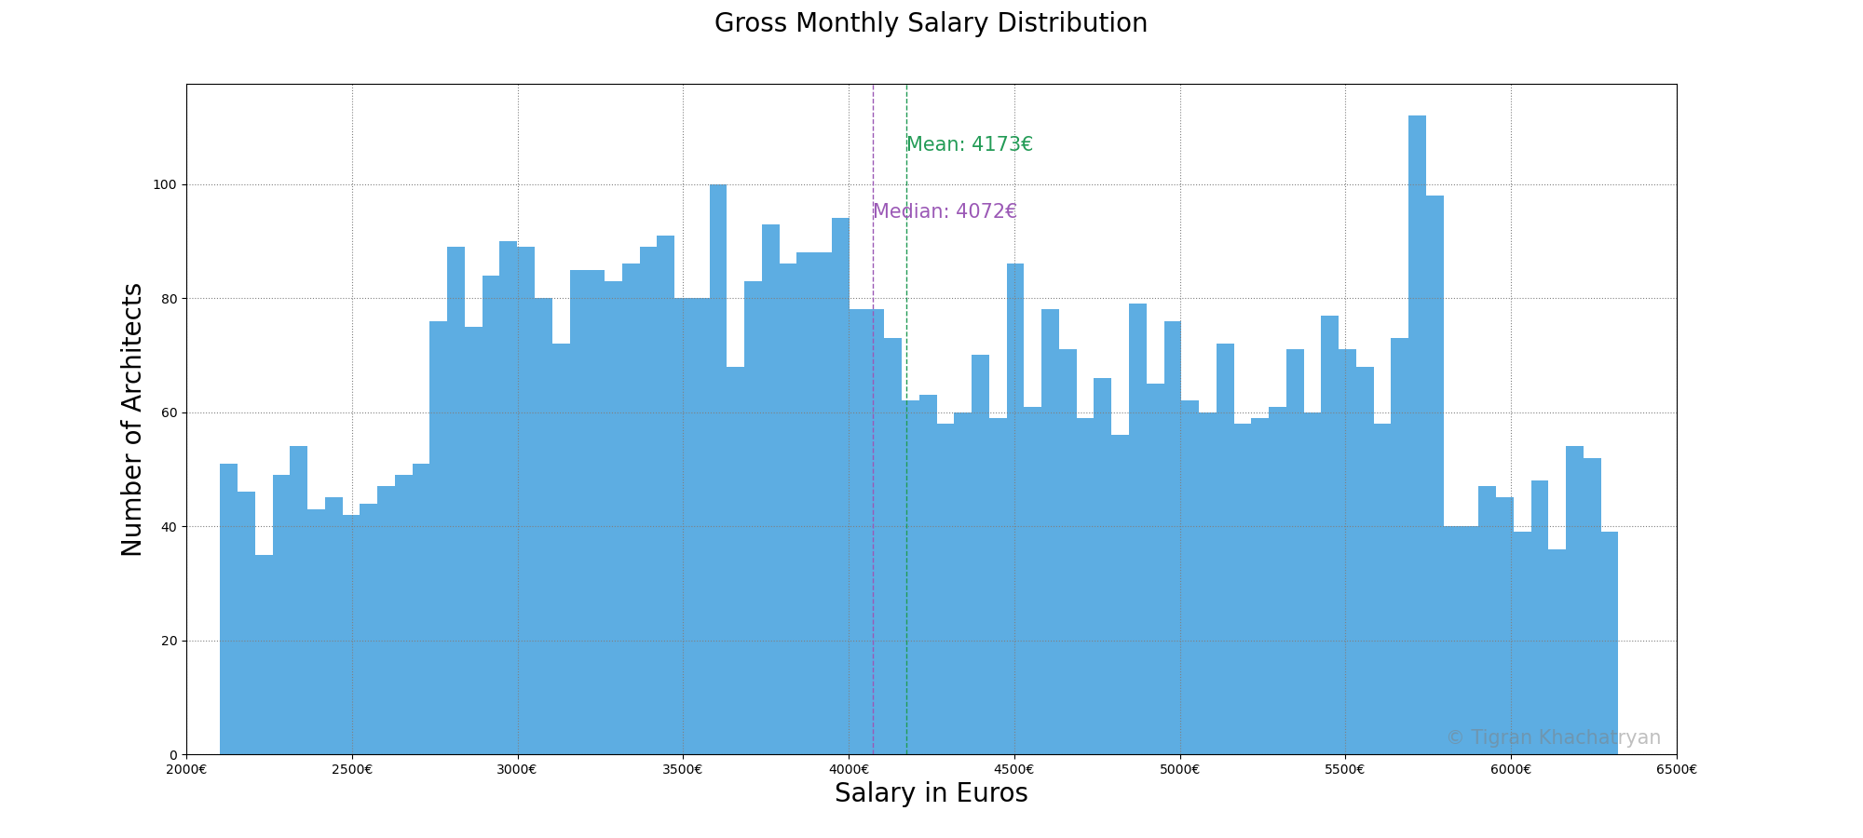The image size is (1863, 838).
Task: Click the tallest histogram bar near 5700€
Action: [1417, 435]
